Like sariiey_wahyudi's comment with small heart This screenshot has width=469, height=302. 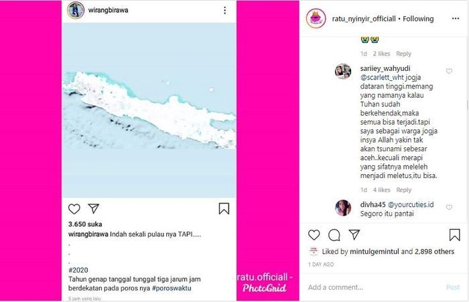point(449,71)
